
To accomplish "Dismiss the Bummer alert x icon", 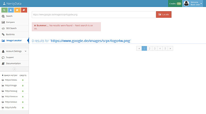I will point(35,25).
